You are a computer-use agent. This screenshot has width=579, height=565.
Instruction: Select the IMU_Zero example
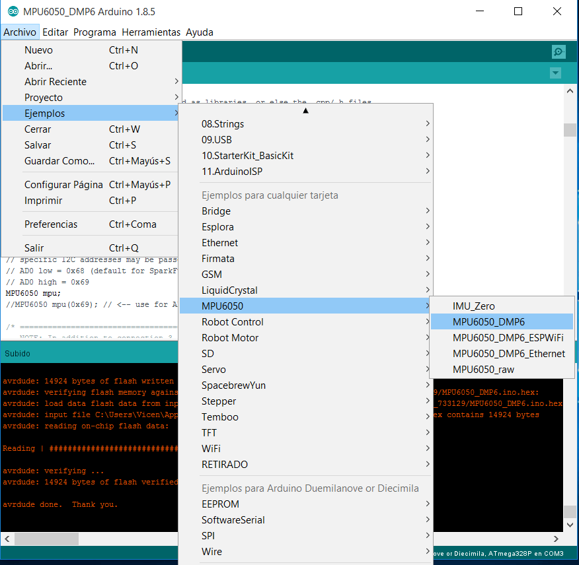coord(473,306)
